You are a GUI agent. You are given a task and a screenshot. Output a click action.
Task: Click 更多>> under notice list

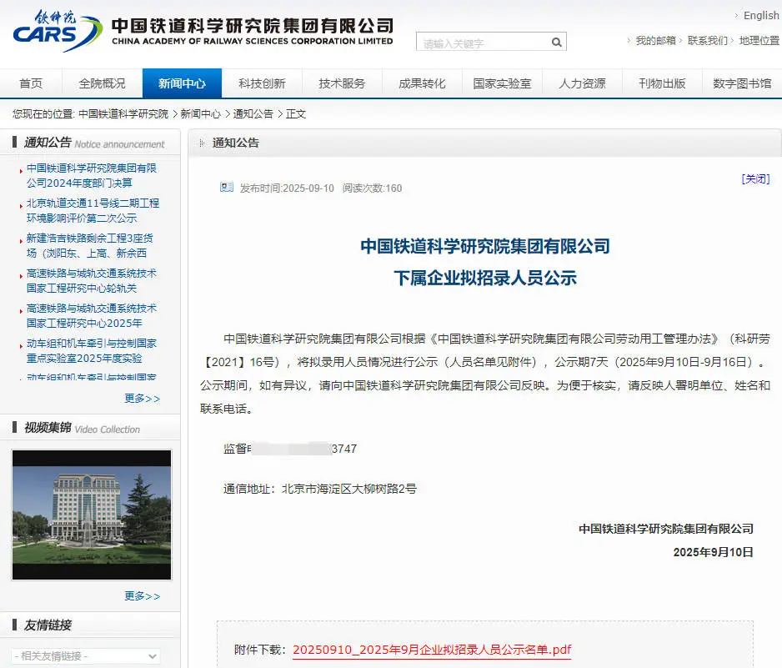point(143,398)
